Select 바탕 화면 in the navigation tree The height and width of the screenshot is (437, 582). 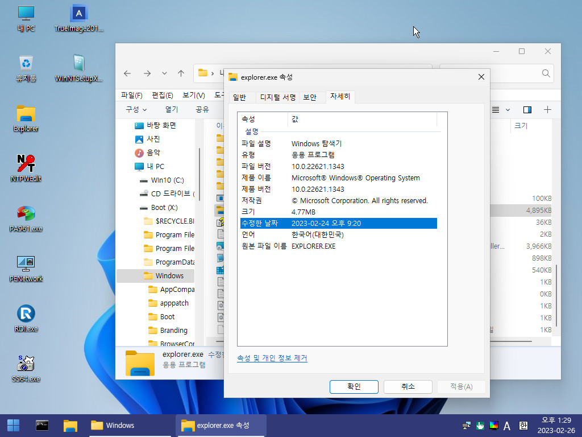(x=155, y=126)
